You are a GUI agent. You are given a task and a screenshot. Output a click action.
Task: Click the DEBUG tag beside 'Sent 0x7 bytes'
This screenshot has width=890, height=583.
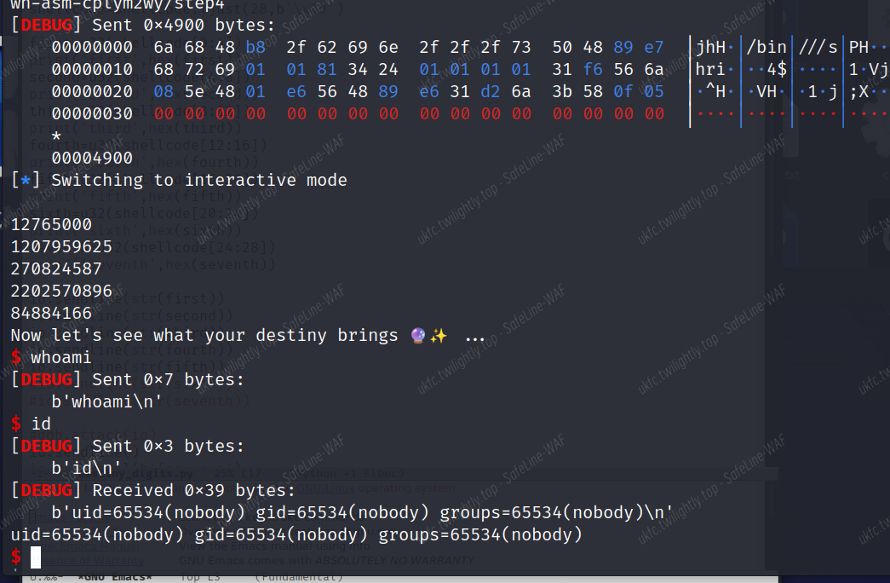(46, 379)
